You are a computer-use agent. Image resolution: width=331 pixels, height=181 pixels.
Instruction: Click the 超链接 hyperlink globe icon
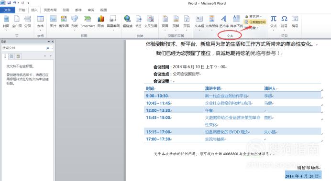[127, 21]
